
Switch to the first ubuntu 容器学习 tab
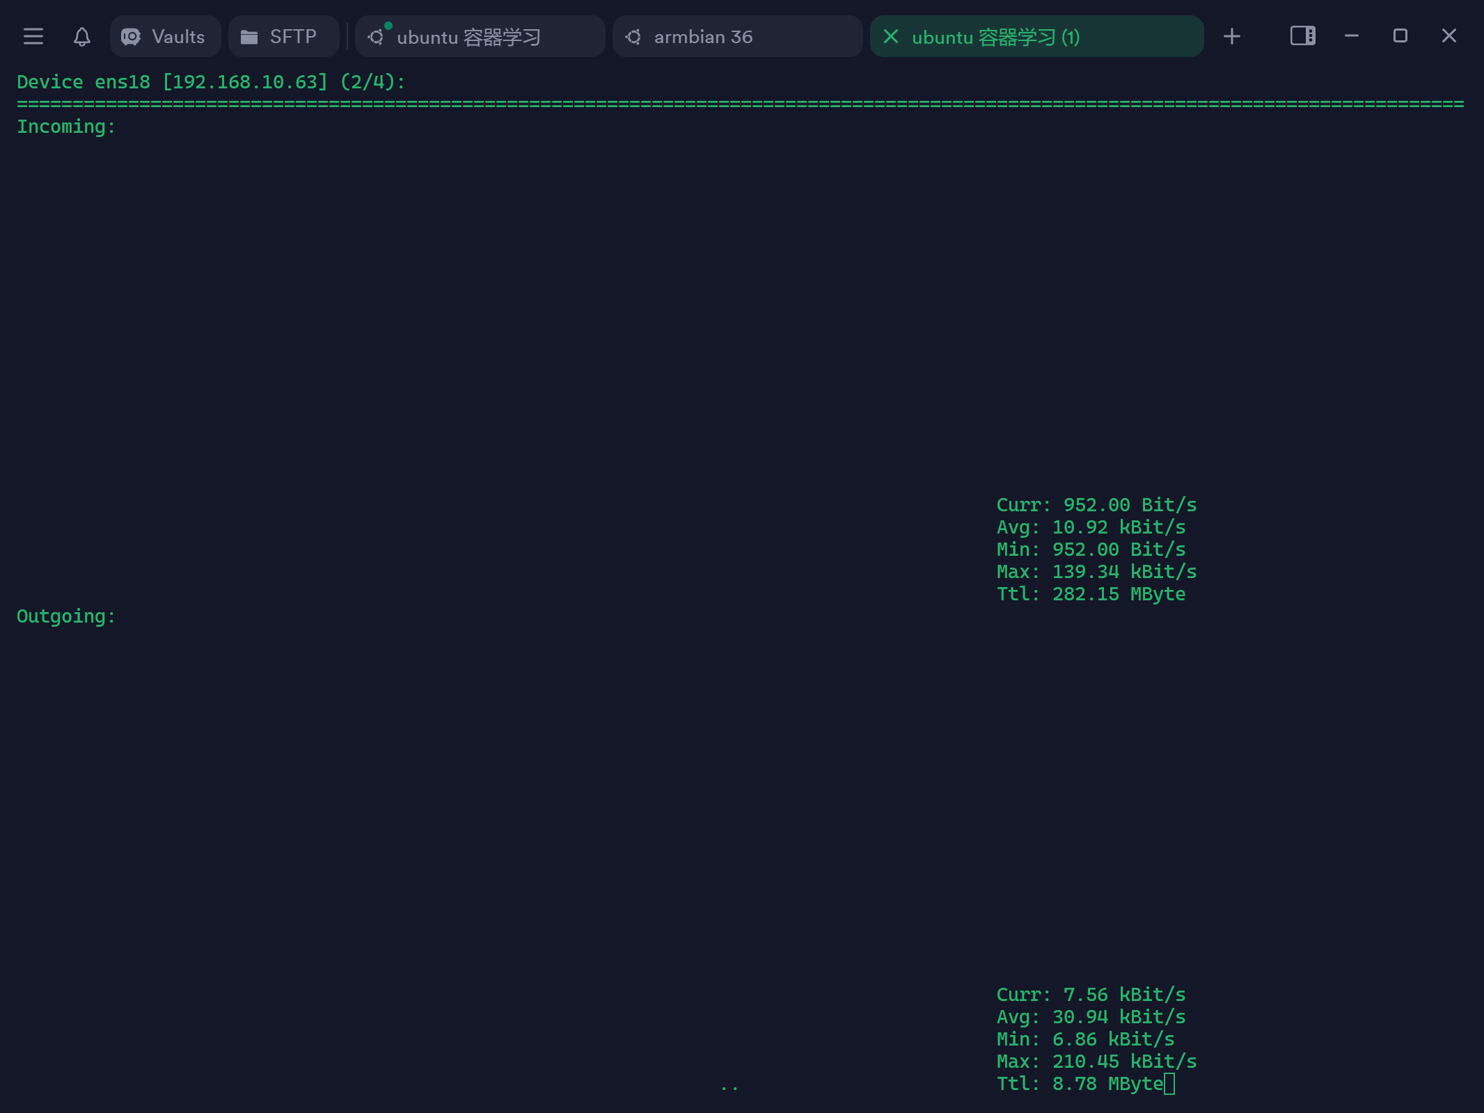click(x=469, y=36)
